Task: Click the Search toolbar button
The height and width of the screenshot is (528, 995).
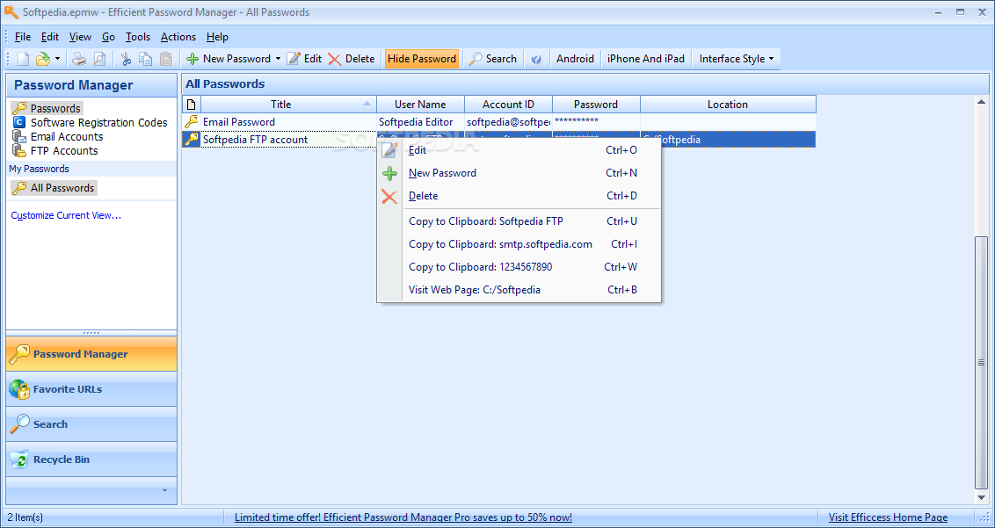Action: tap(492, 59)
